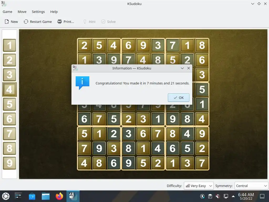Screen dimensions: 269x202
Task: Click the Print toolbar button
Action: pos(66,22)
